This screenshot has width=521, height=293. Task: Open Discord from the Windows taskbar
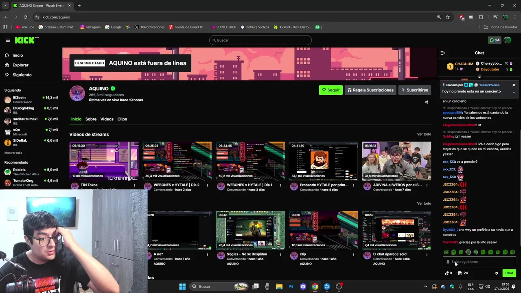click(303, 286)
